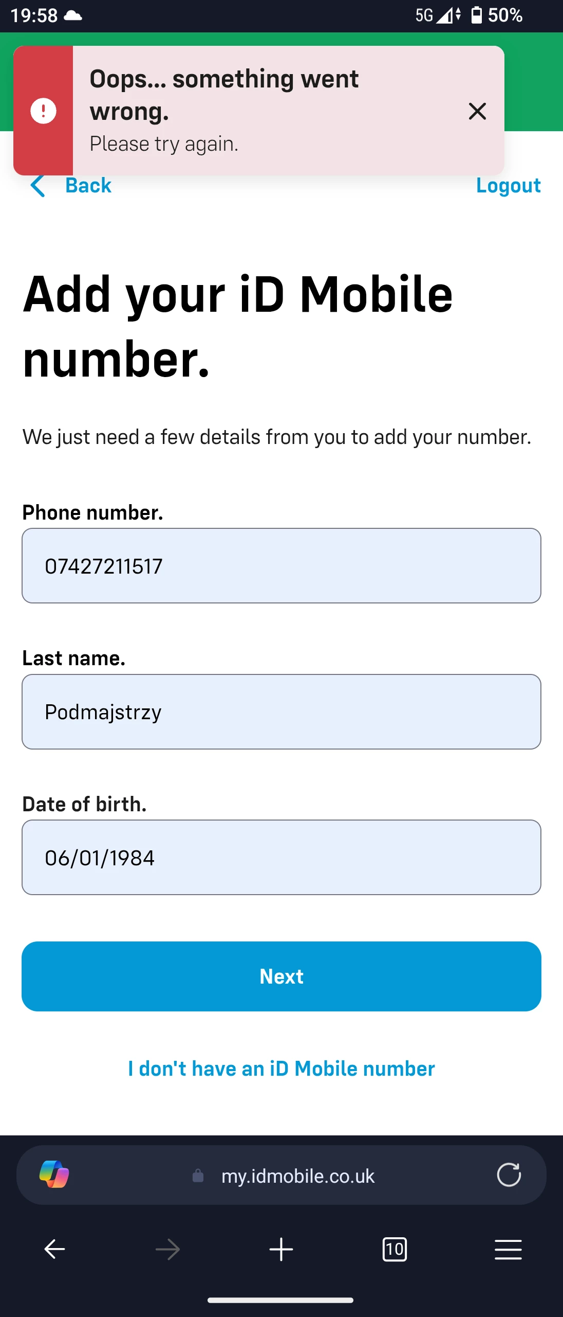Open the browser hamburger menu
The height and width of the screenshot is (1317, 563).
(508, 1250)
